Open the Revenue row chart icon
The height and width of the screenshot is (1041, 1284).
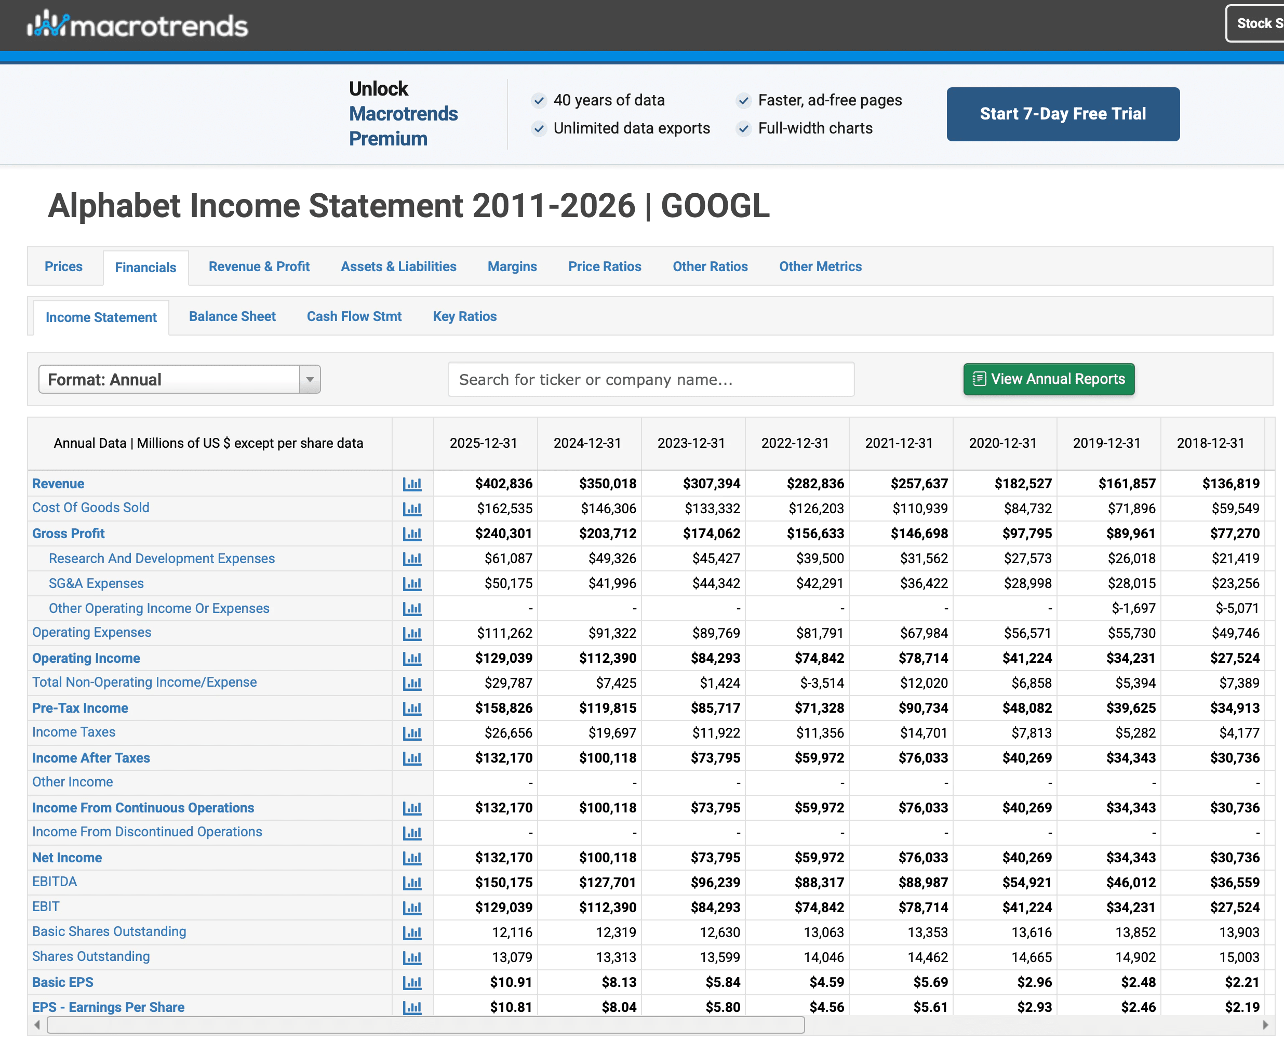click(412, 484)
